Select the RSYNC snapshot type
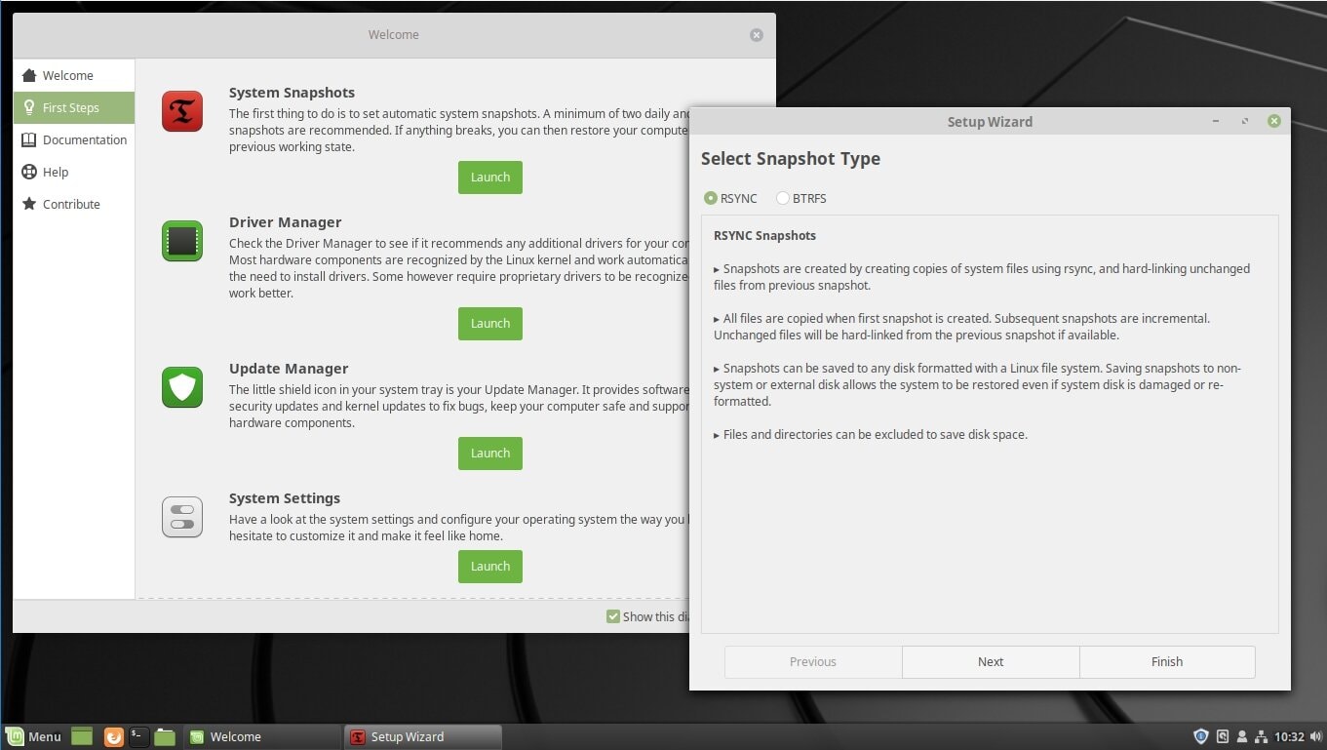This screenshot has width=1327, height=750. (711, 198)
